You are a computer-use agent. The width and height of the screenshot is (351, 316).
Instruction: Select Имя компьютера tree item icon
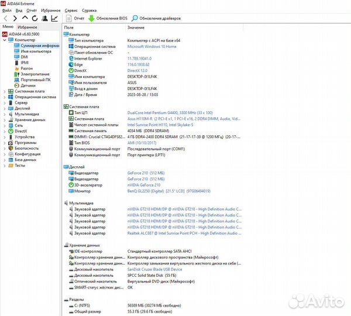click(x=16, y=51)
